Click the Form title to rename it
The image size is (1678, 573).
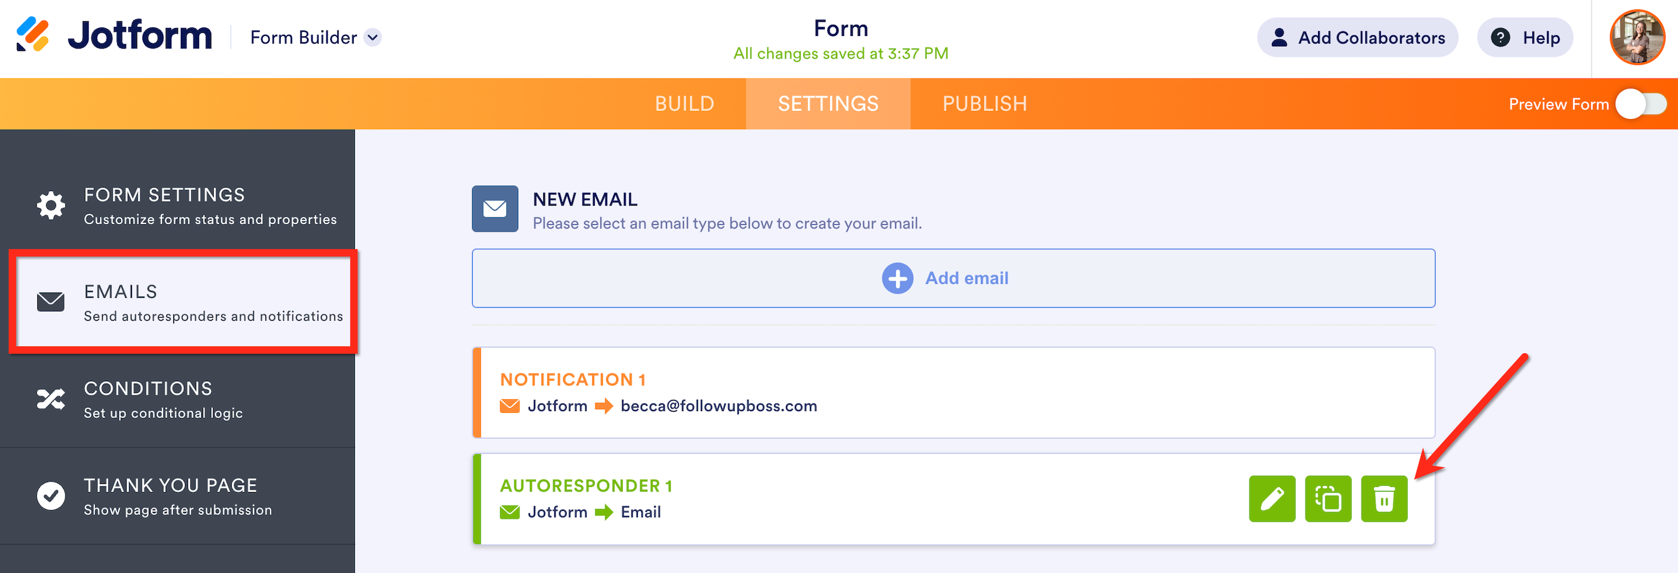[x=840, y=29]
